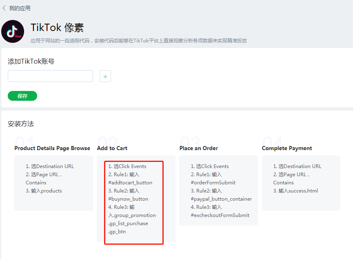Click the app description text under the title
This screenshot has width=353, height=259.
139,41
